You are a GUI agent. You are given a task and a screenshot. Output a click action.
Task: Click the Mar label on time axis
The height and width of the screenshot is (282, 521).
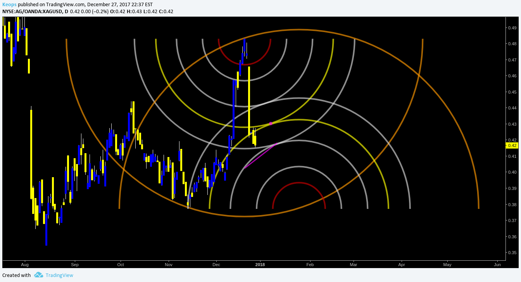(x=353, y=265)
